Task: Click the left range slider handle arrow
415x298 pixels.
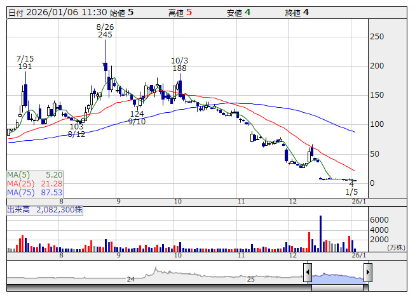Action: (x=307, y=273)
